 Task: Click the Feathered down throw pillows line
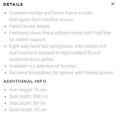(x=60, y=33)
